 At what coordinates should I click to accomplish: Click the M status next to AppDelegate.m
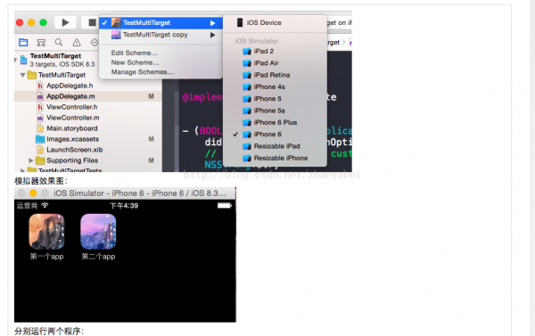coord(152,96)
